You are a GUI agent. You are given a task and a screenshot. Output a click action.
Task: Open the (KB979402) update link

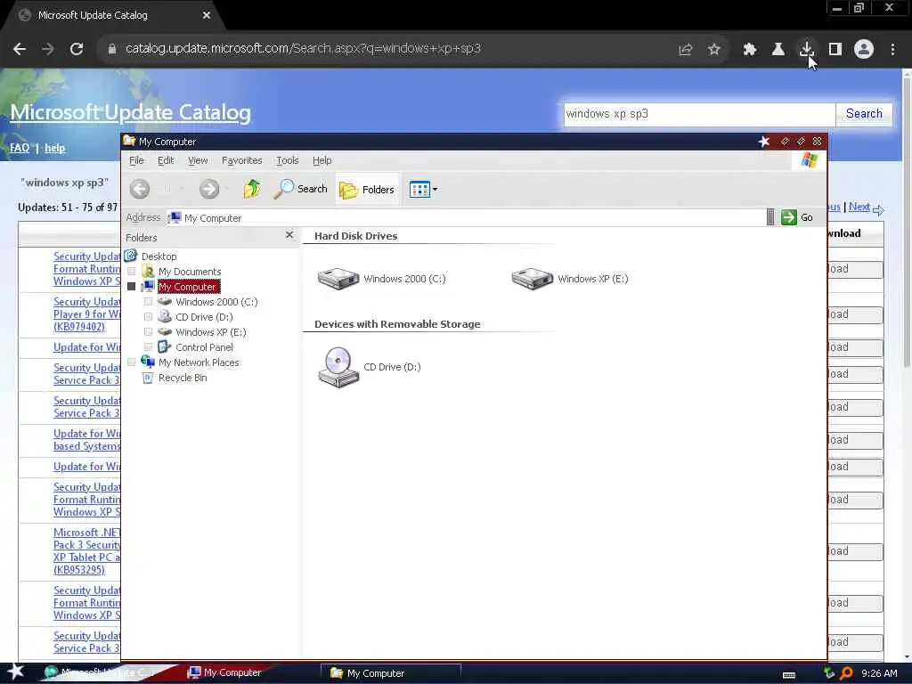pos(79,327)
